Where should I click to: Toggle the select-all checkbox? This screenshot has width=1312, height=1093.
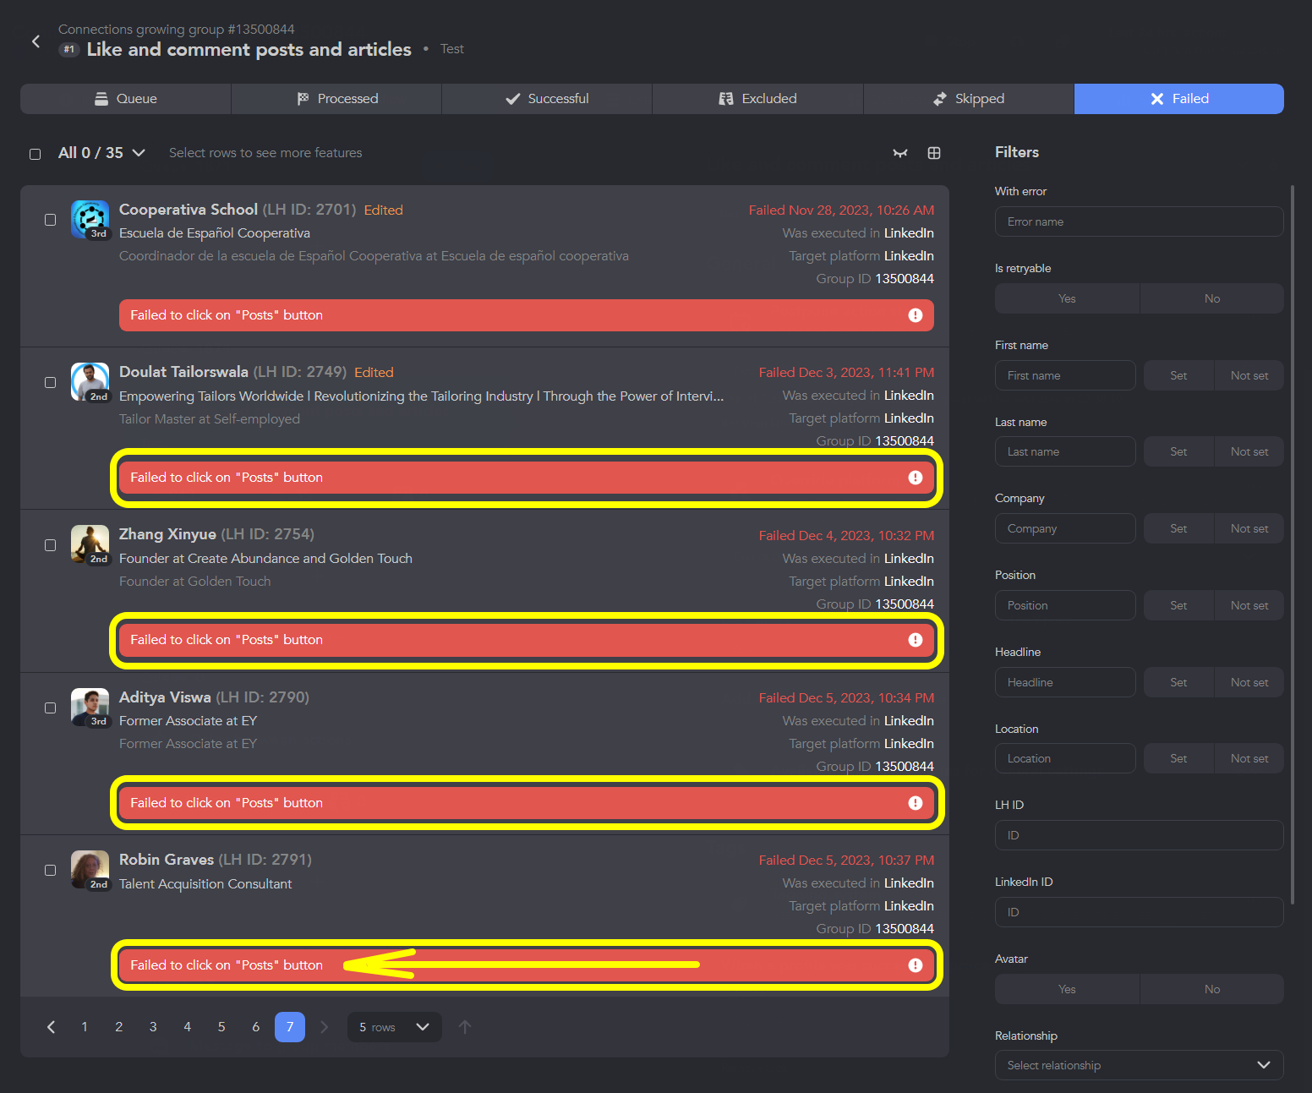(x=36, y=154)
